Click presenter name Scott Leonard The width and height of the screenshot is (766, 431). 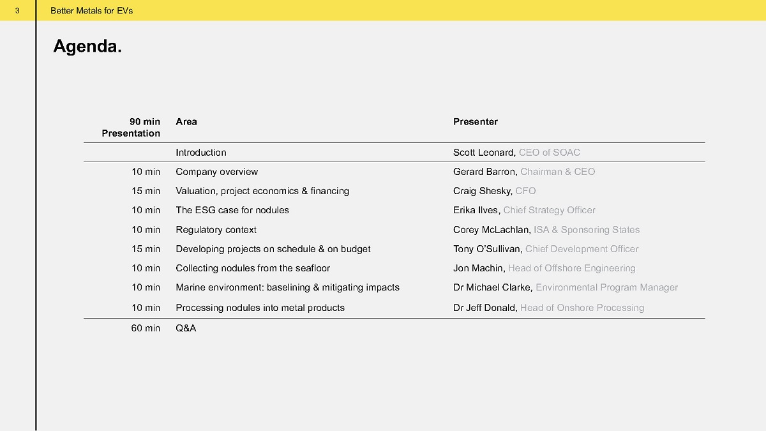(x=484, y=153)
